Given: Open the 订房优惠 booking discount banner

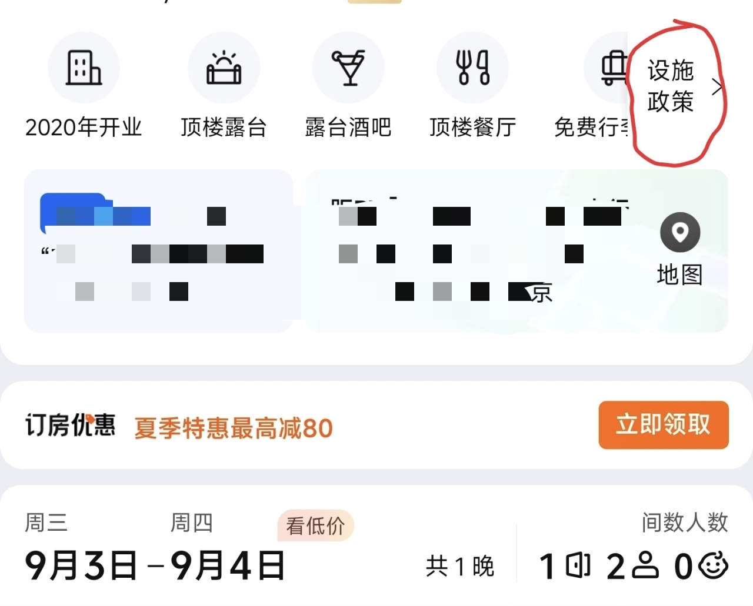Looking at the screenshot, I should [376, 425].
